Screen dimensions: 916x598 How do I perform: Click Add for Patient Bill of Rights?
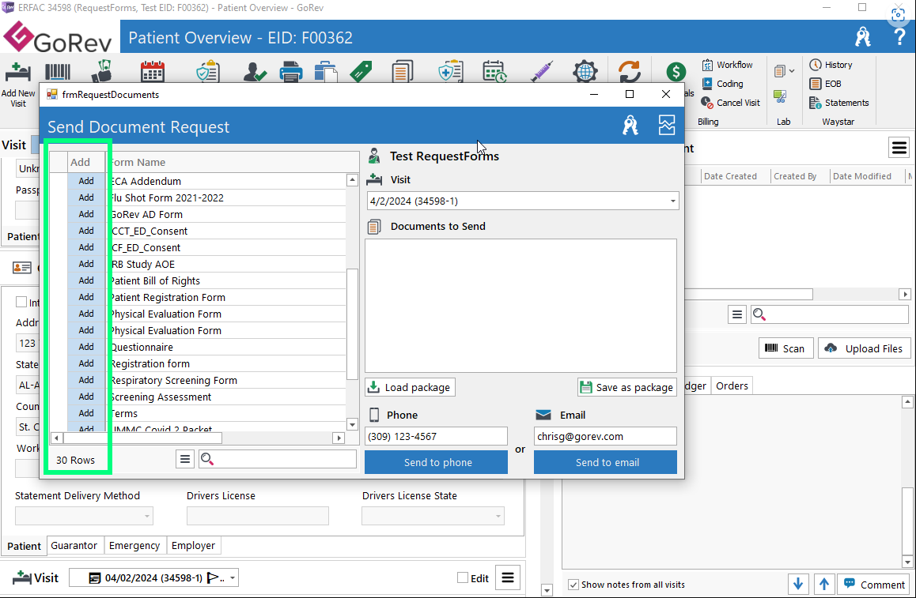(86, 280)
